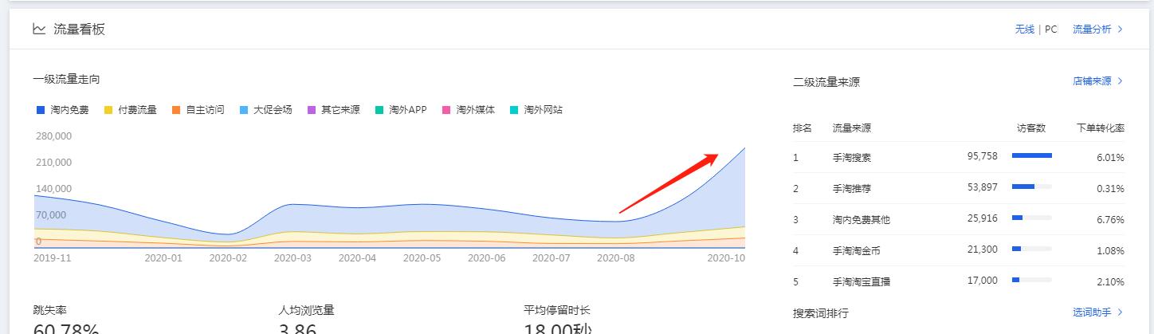
Task: Click the 流量看板 panel title
Action: tap(79, 29)
